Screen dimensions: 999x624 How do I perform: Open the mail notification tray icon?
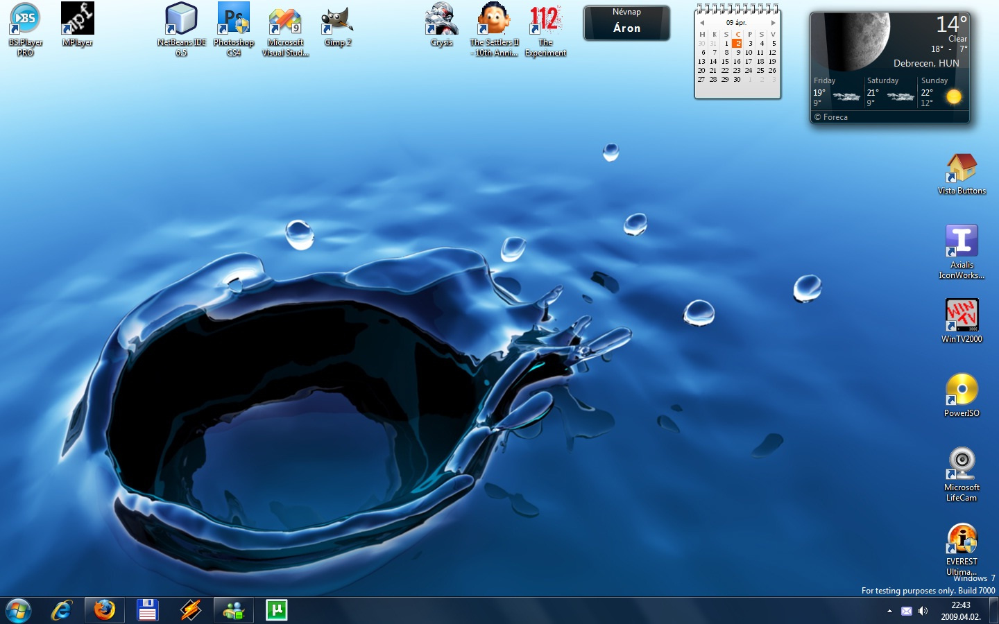pyautogui.click(x=906, y=611)
